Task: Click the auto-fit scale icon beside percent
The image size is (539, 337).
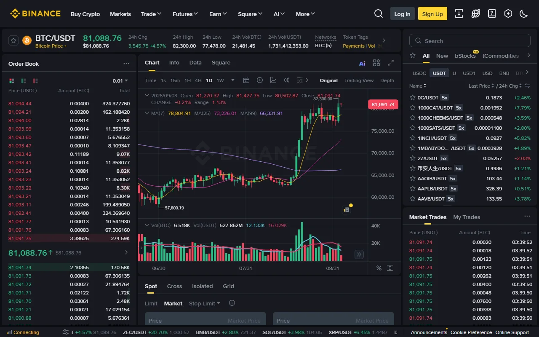Action: click(x=390, y=268)
